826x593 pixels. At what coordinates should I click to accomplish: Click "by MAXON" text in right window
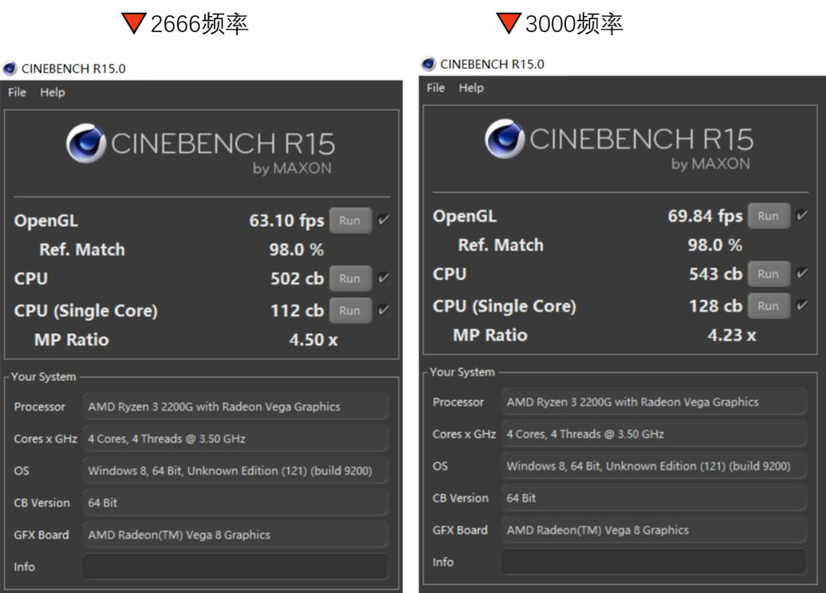[x=710, y=164]
